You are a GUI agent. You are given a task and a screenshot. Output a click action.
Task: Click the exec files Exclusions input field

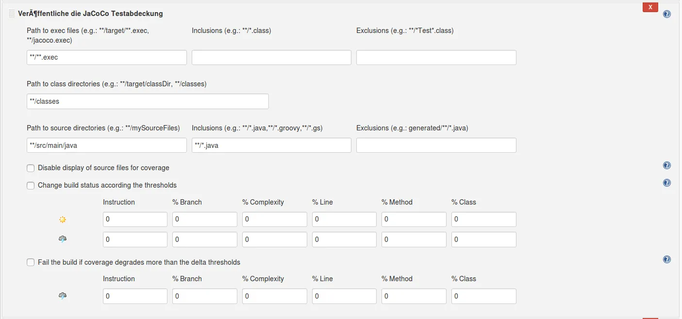tap(436, 57)
